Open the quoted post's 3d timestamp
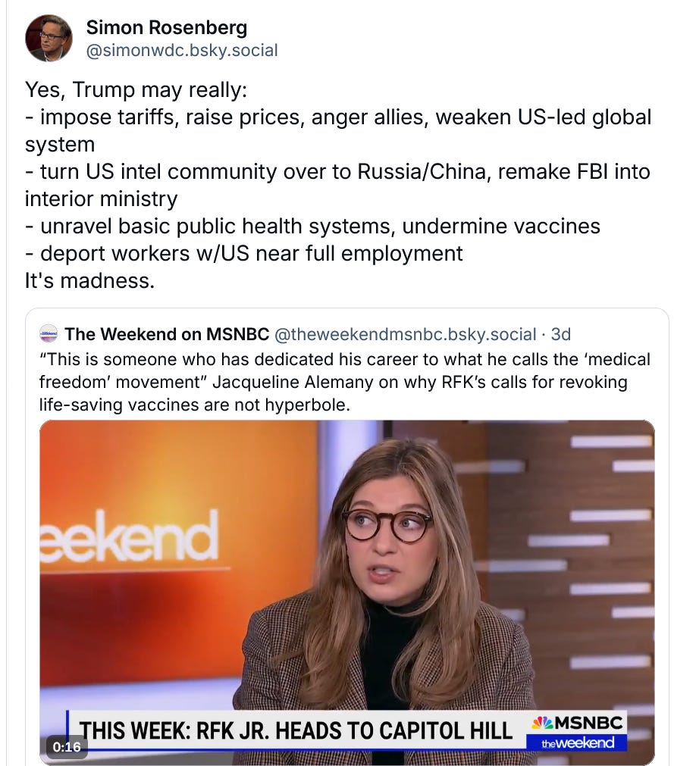674x766 pixels. [560, 334]
